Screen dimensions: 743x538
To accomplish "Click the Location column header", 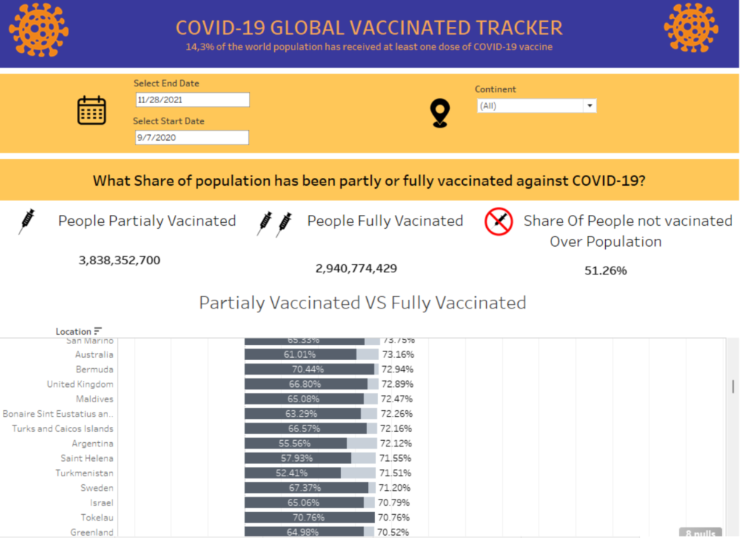I will click(73, 331).
